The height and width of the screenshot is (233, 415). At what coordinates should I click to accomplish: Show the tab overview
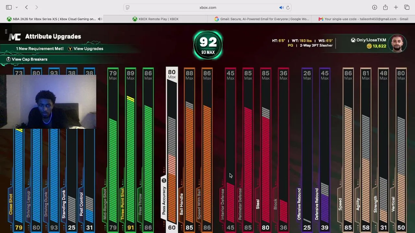[x=407, y=7]
